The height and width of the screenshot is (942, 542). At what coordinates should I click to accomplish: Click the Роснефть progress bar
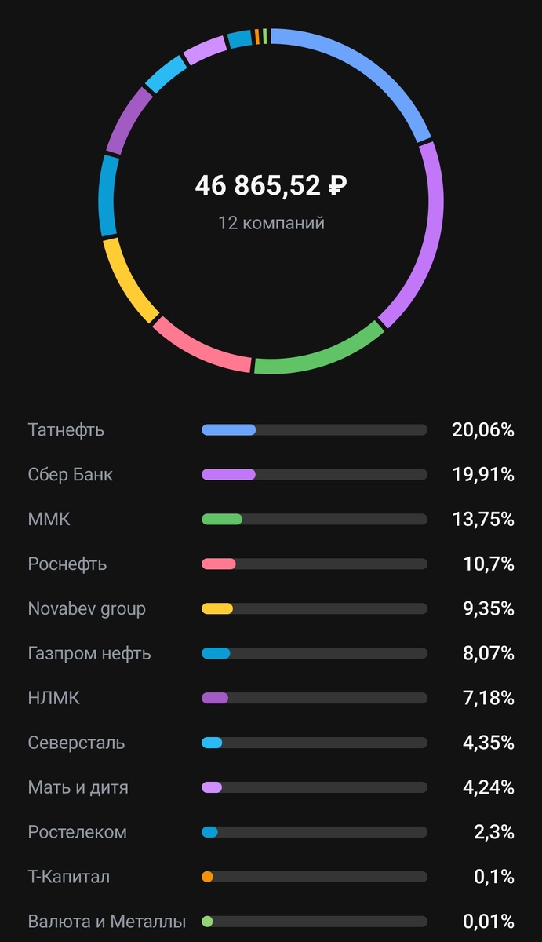314,564
